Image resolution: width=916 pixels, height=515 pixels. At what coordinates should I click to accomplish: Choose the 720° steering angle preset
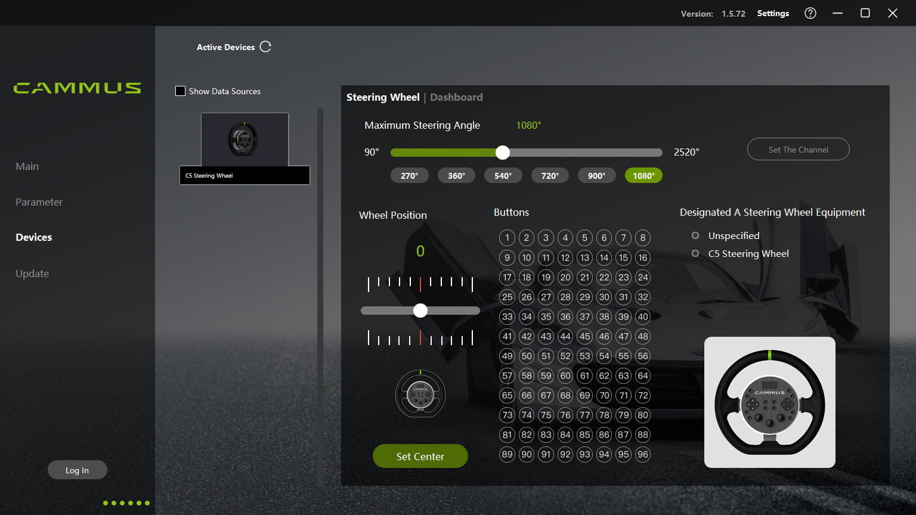[x=550, y=175]
